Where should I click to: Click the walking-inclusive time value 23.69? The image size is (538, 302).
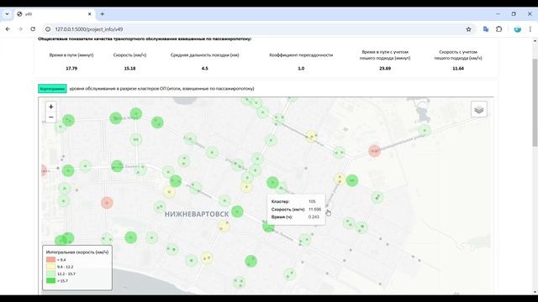pyautogui.click(x=385, y=69)
